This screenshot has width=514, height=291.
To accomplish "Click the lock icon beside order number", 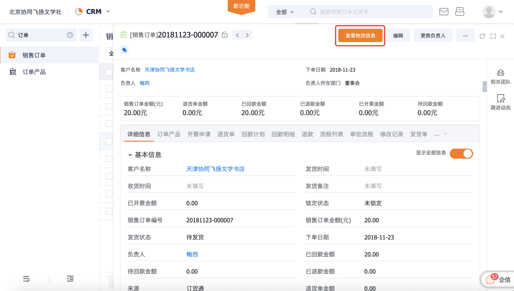I will [x=225, y=35].
